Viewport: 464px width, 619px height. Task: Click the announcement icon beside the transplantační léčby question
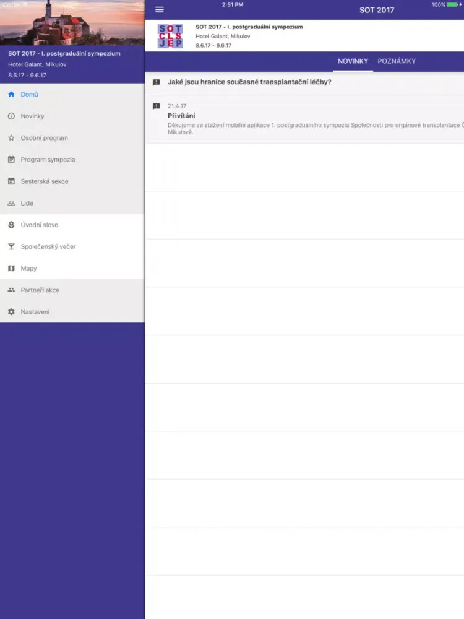pyautogui.click(x=157, y=82)
